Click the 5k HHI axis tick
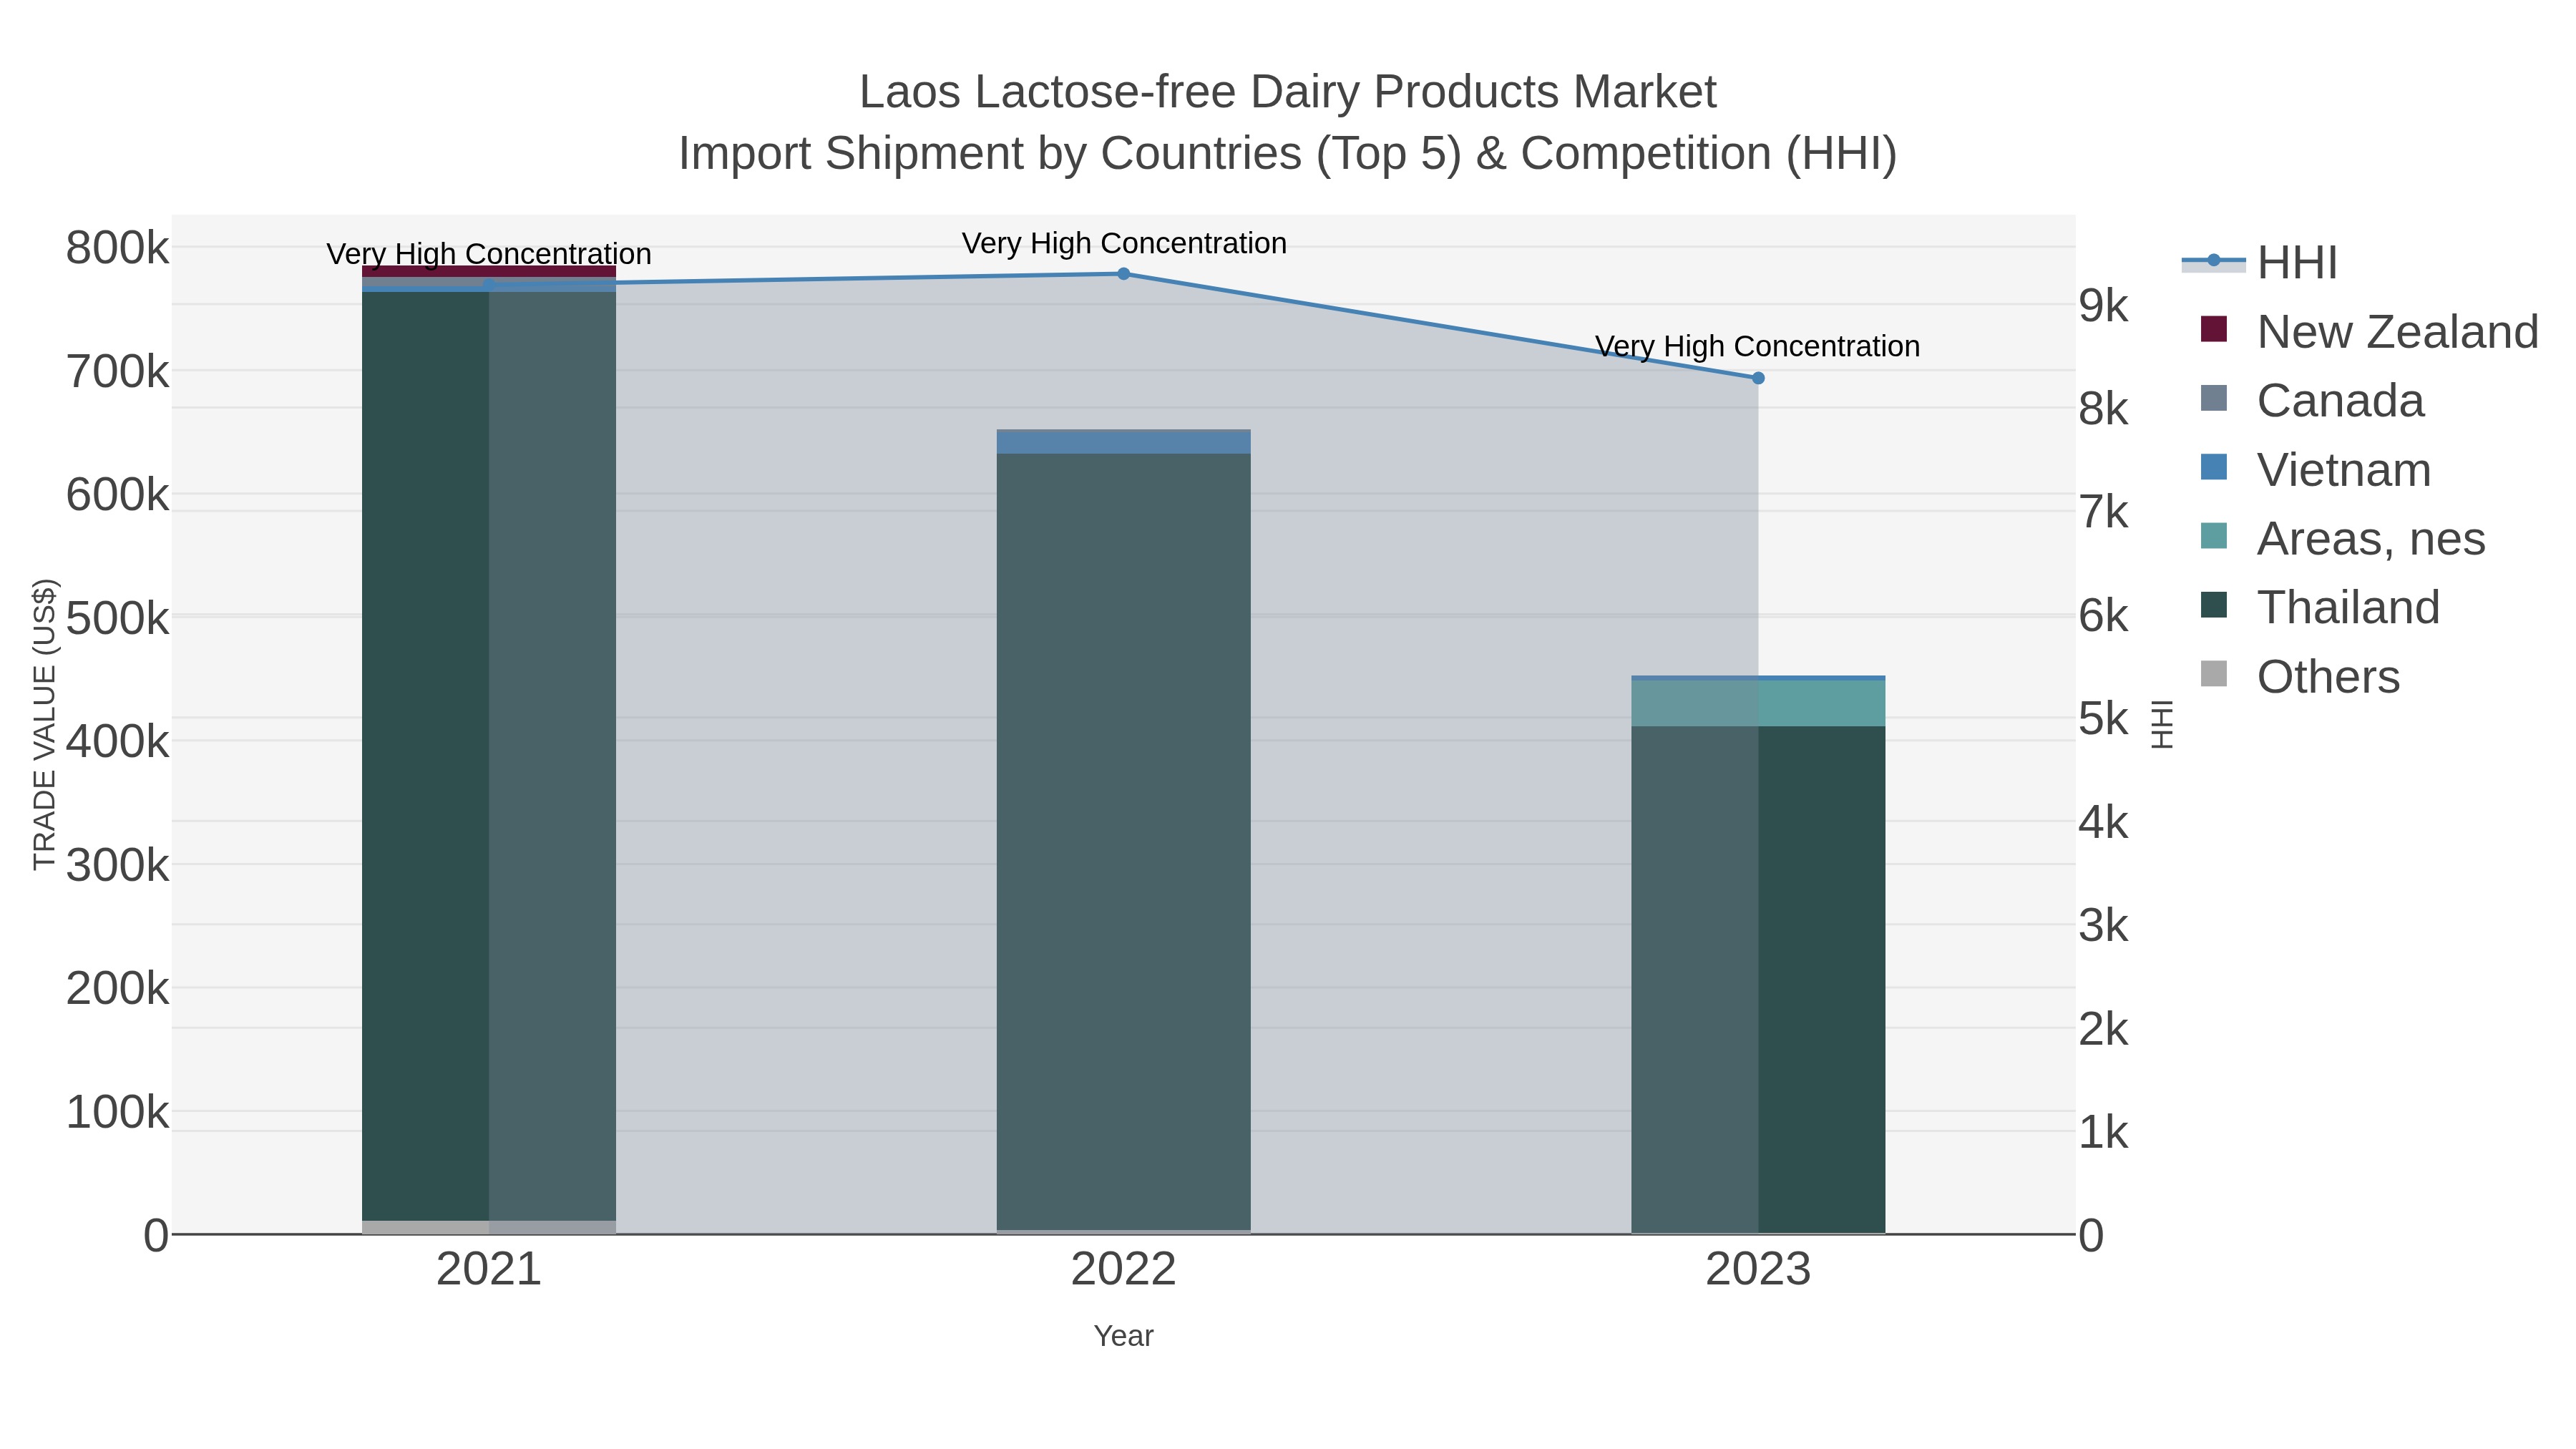The image size is (2576, 1449). [2103, 719]
